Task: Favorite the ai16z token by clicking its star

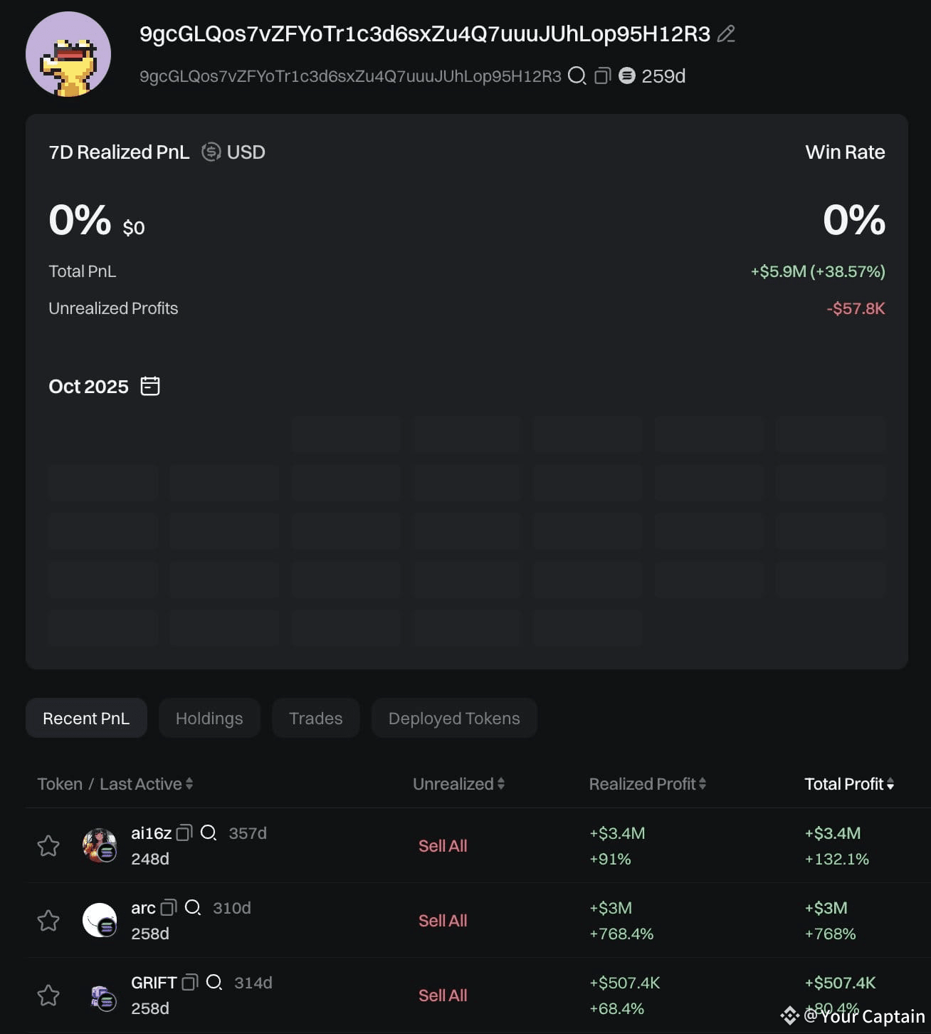Action: tap(48, 845)
